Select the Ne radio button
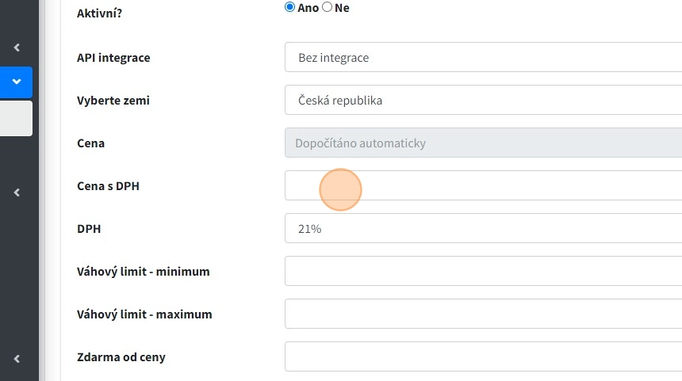The width and height of the screenshot is (682, 381). coord(328,7)
